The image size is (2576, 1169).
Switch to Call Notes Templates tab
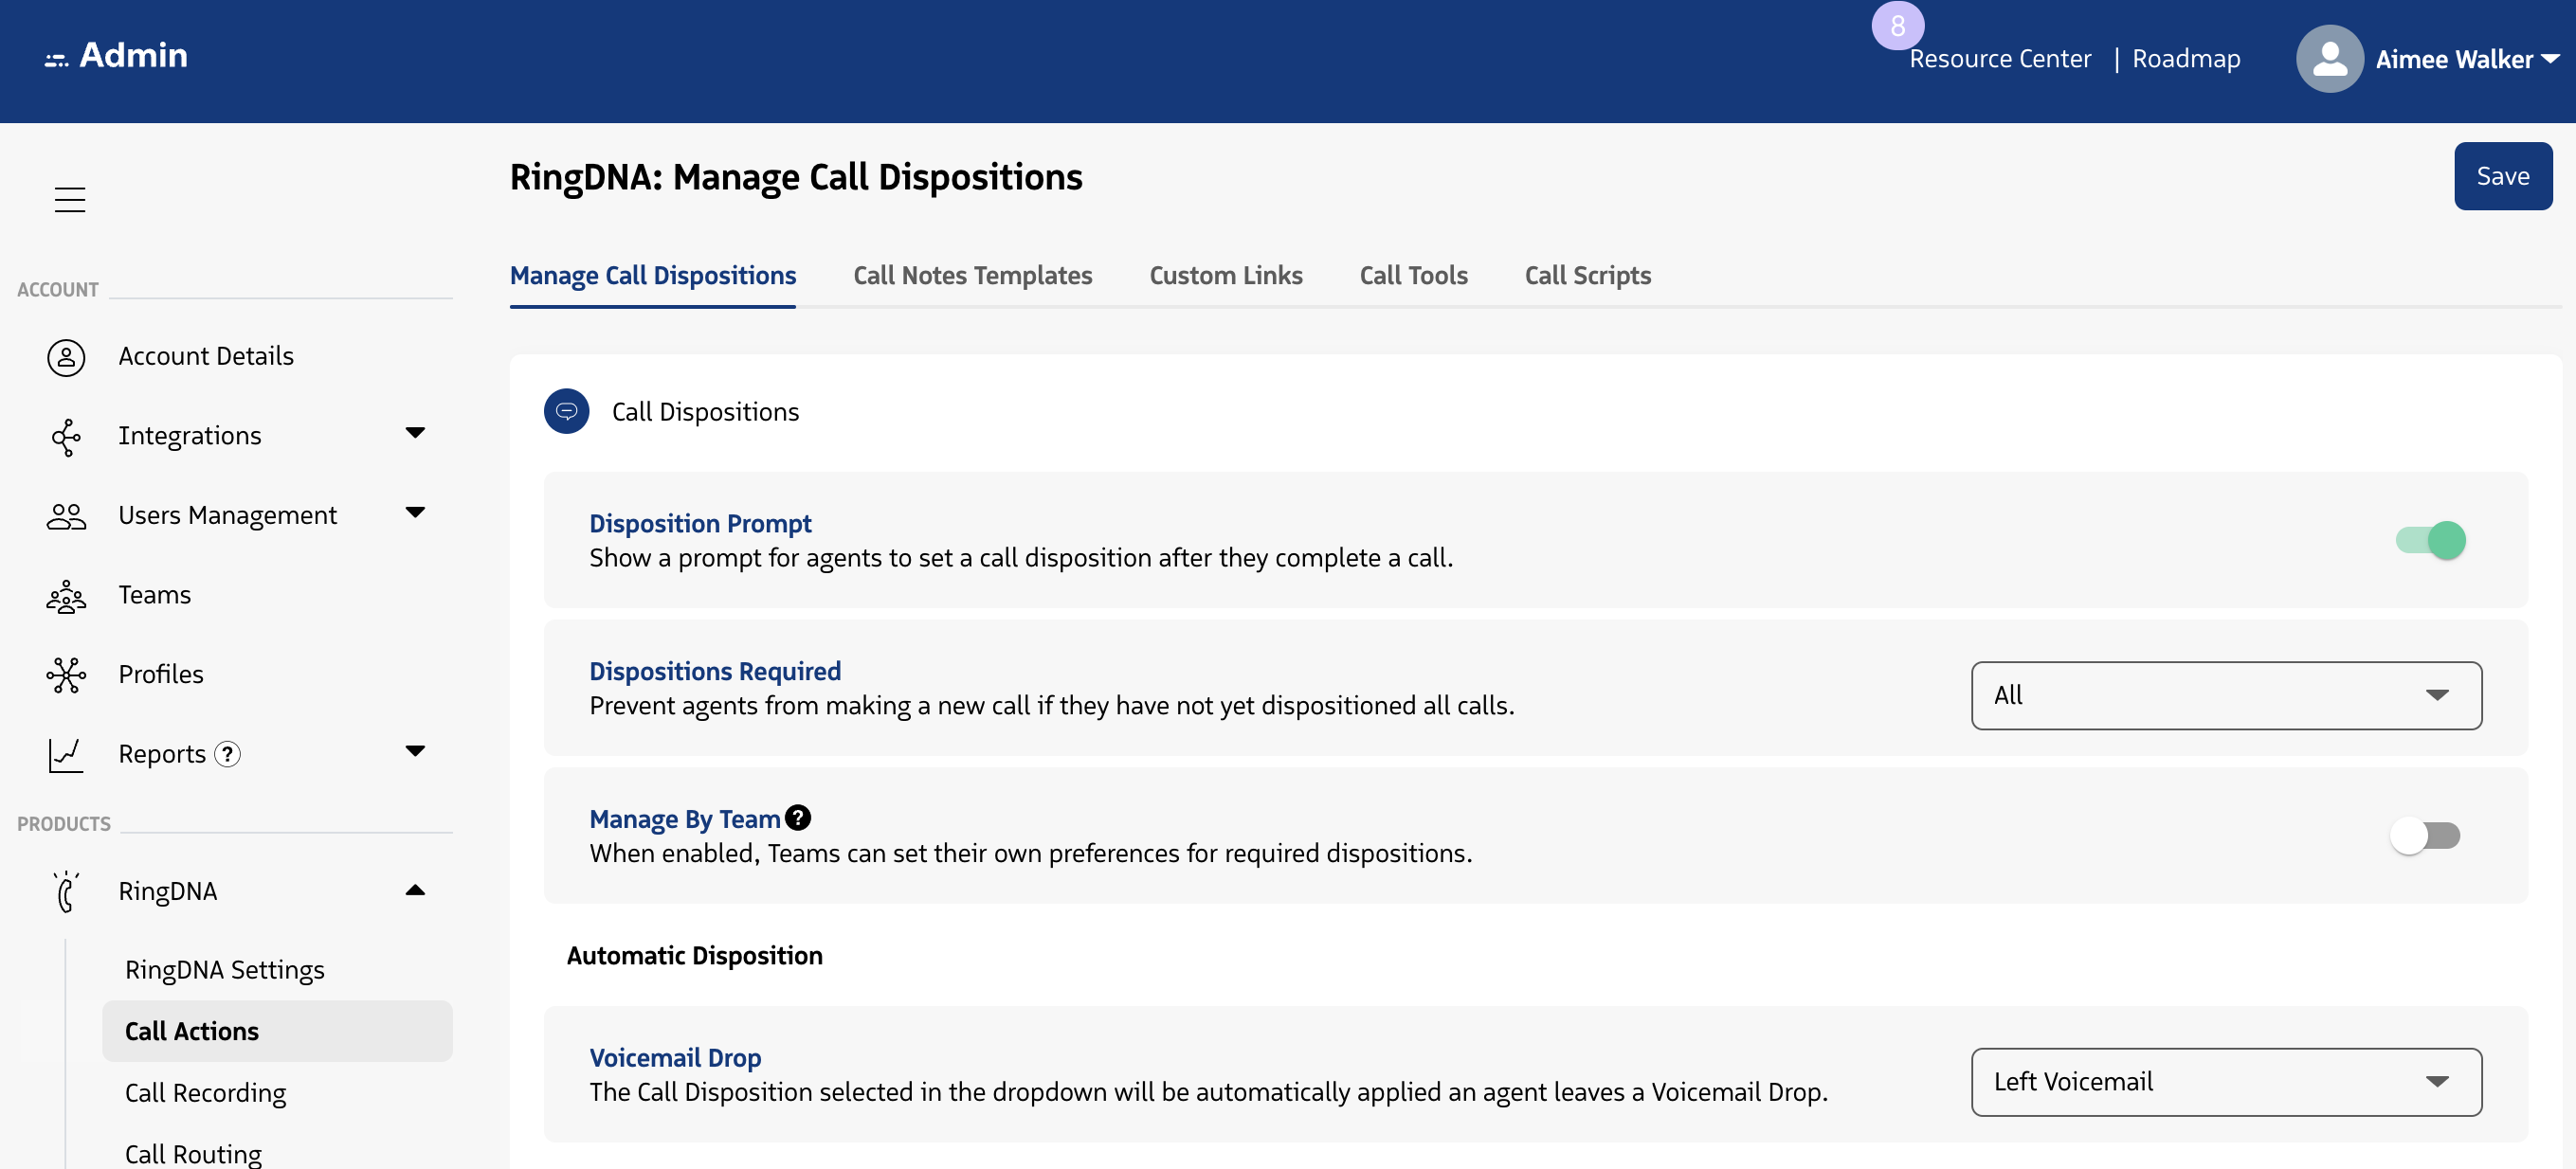tap(972, 276)
